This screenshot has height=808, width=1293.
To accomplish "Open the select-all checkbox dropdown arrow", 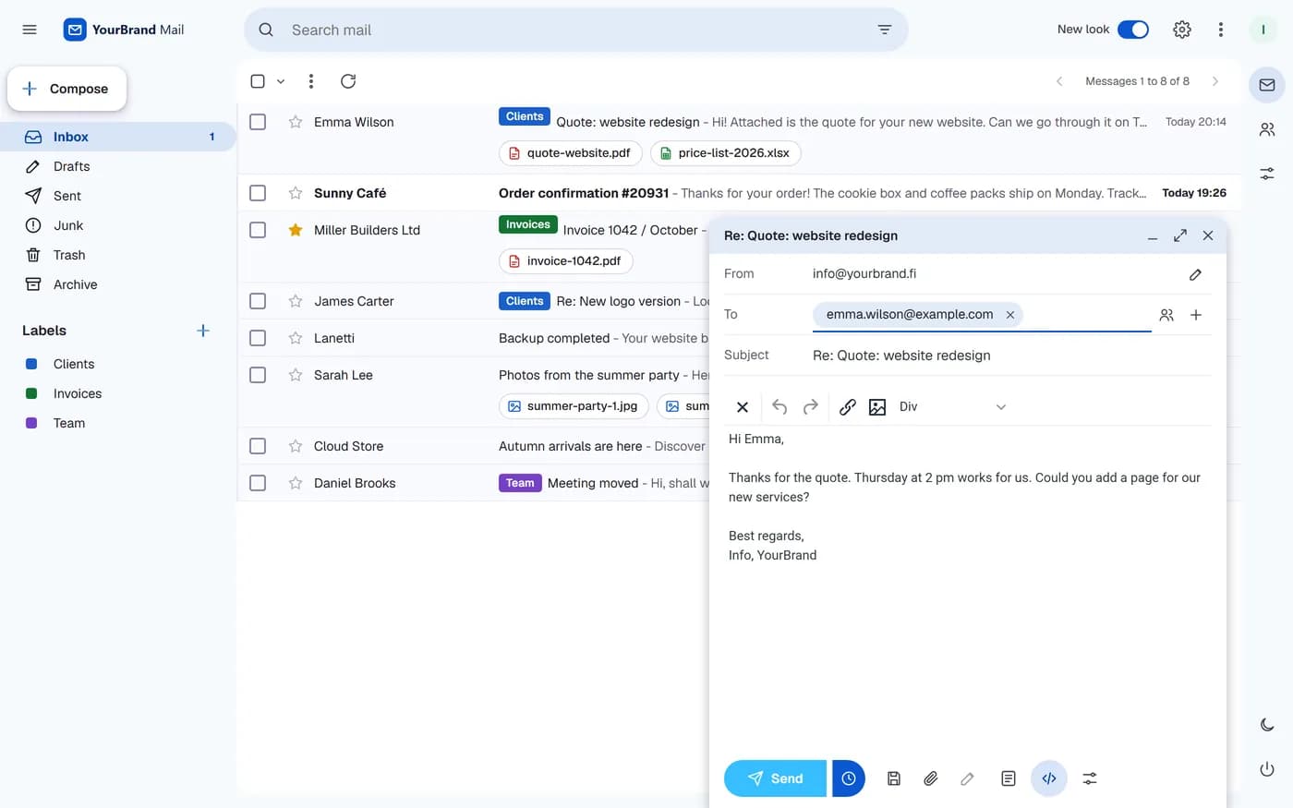I will pos(281,81).
